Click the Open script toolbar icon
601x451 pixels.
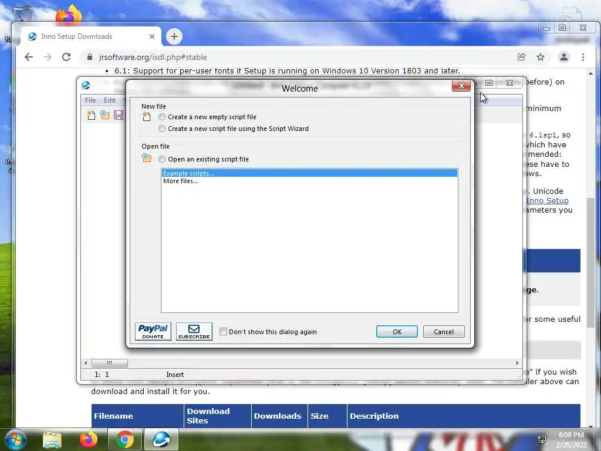[x=104, y=115]
